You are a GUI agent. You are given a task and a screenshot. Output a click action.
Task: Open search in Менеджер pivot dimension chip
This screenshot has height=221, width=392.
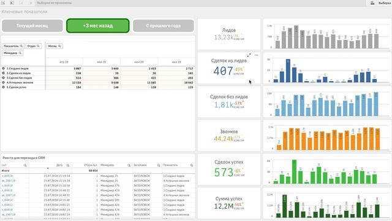point(20,53)
